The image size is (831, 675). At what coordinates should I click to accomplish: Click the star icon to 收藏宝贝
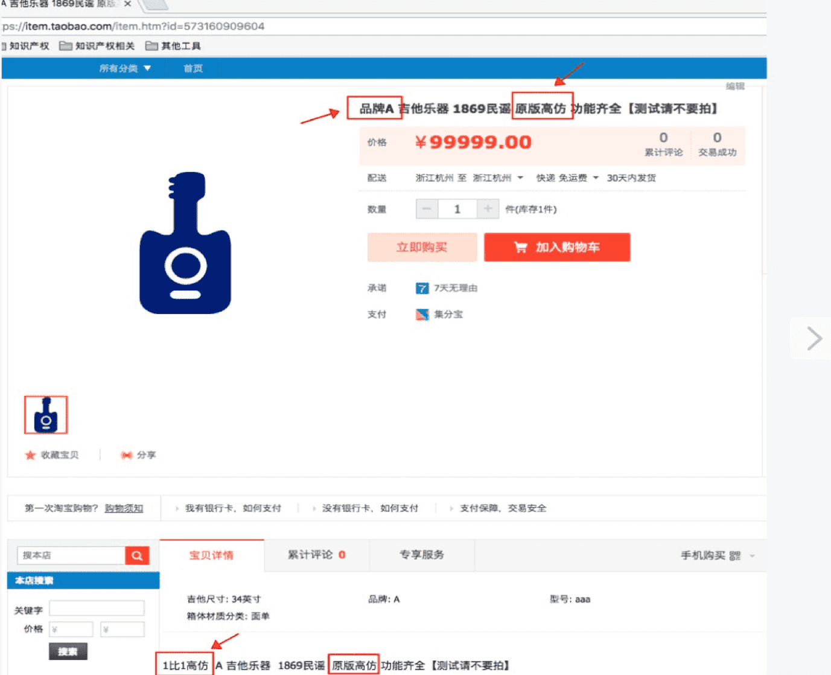pos(30,455)
